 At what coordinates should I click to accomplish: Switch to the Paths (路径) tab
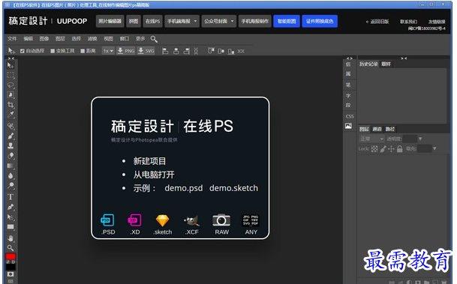pos(390,129)
